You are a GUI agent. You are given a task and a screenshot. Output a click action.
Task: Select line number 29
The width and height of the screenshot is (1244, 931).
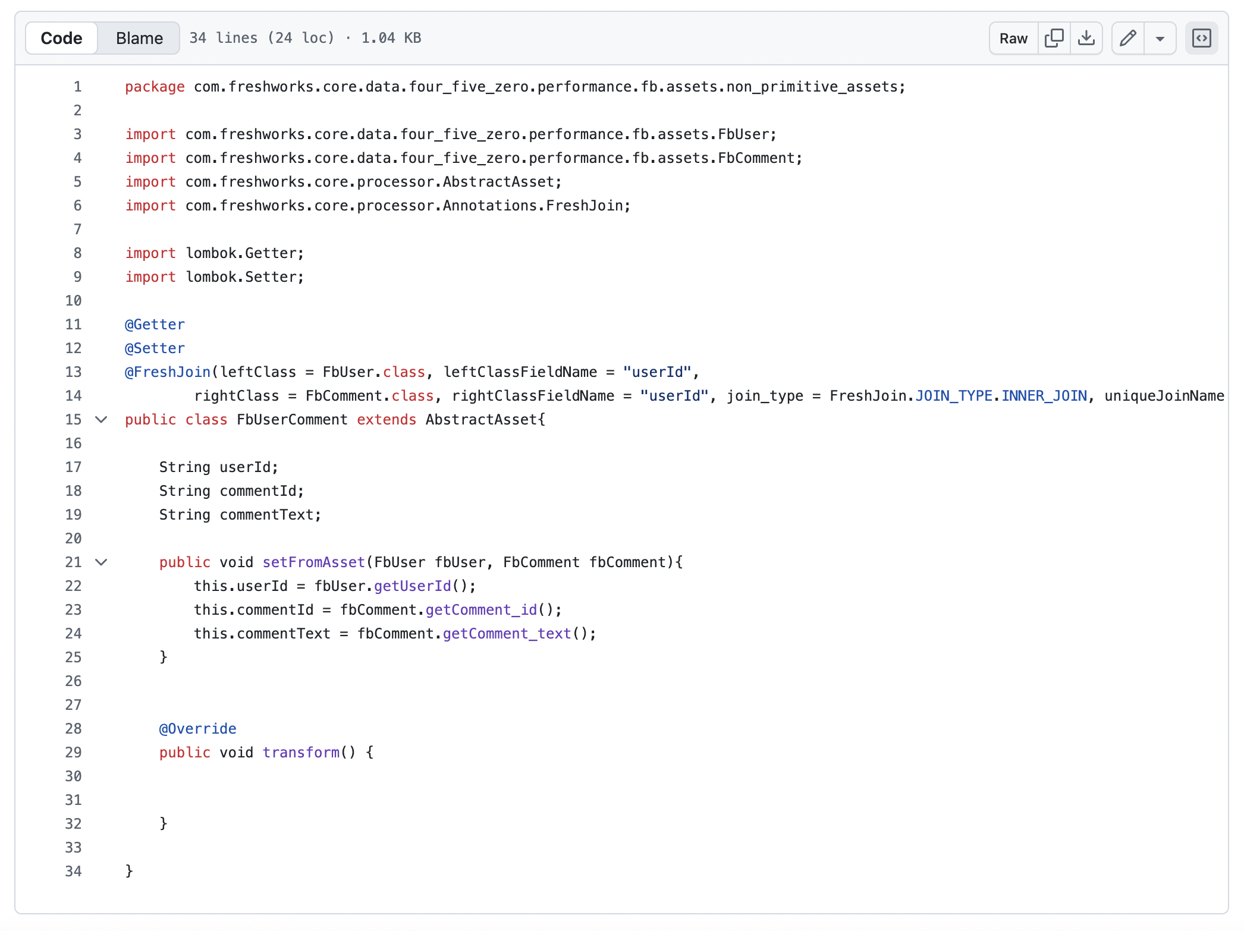click(x=73, y=753)
